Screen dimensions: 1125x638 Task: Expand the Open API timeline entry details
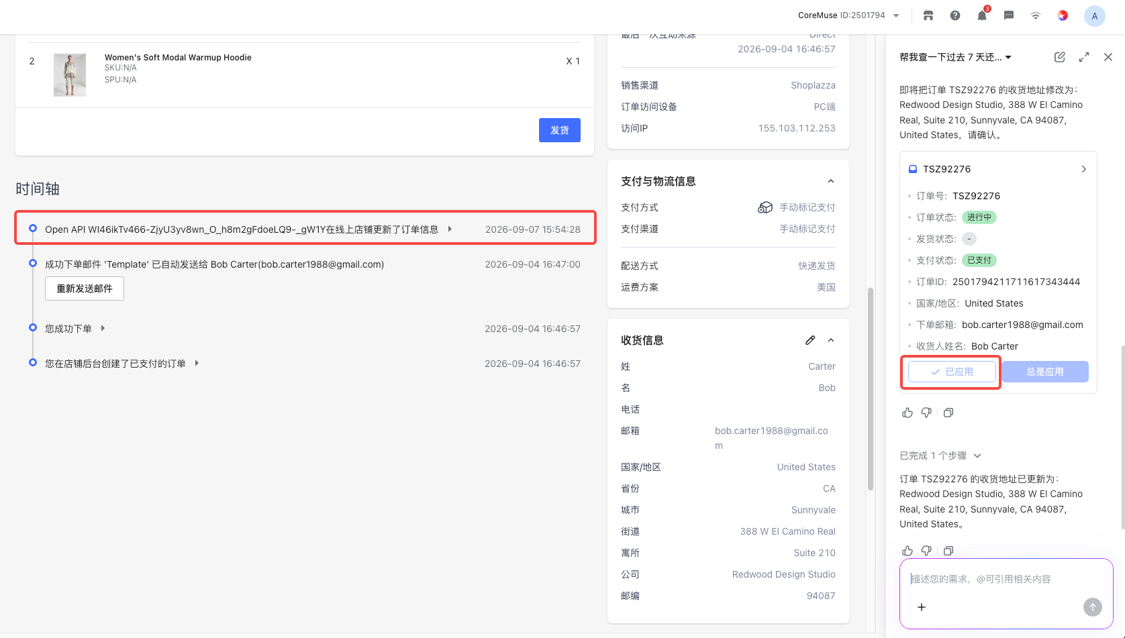pos(450,229)
